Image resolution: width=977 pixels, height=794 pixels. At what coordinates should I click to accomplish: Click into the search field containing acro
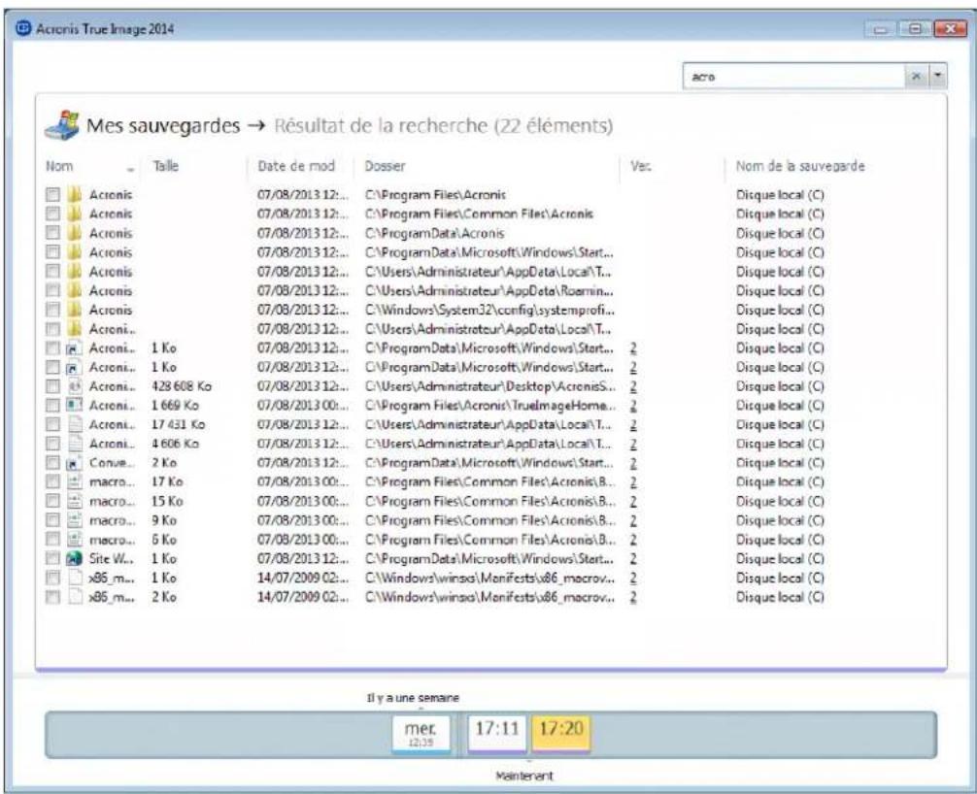pos(794,77)
